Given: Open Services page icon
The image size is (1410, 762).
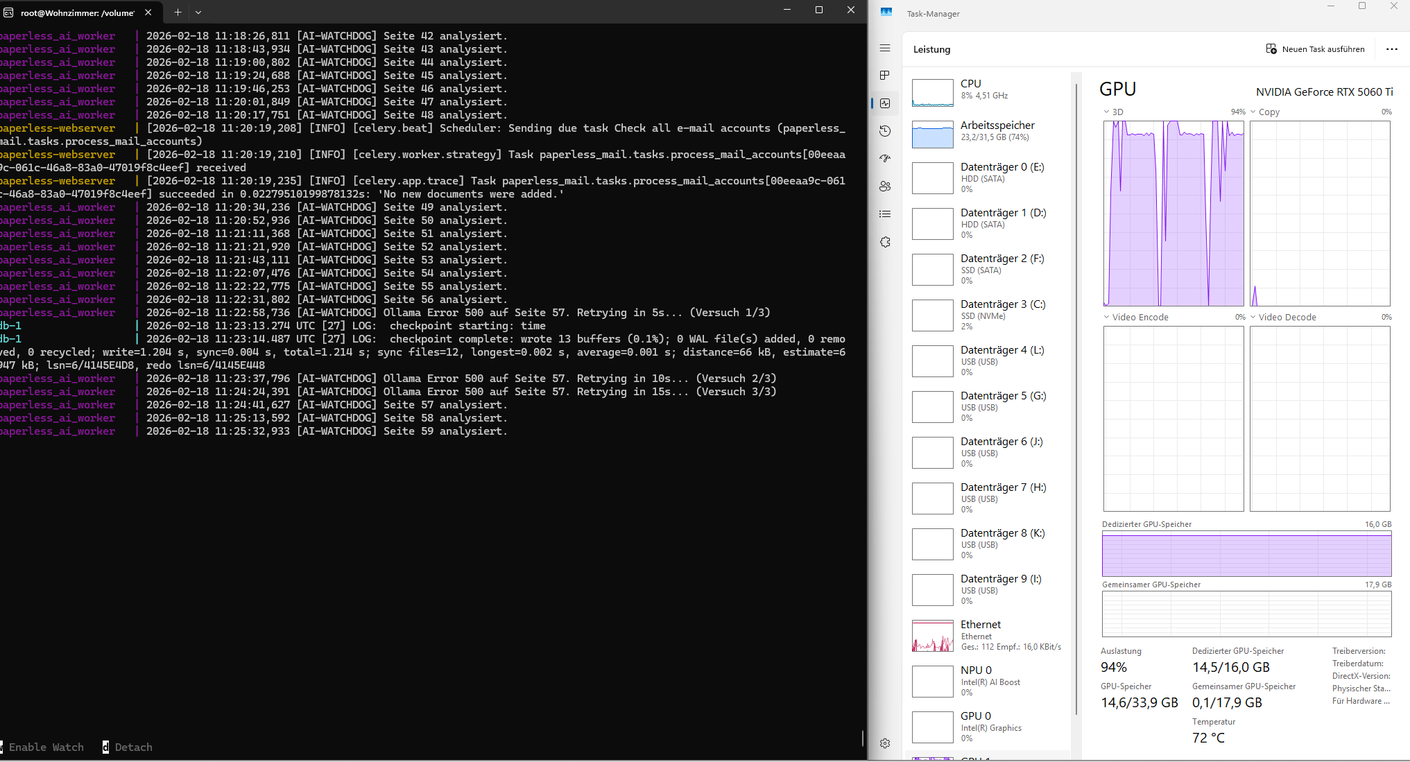Looking at the screenshot, I should click(885, 242).
